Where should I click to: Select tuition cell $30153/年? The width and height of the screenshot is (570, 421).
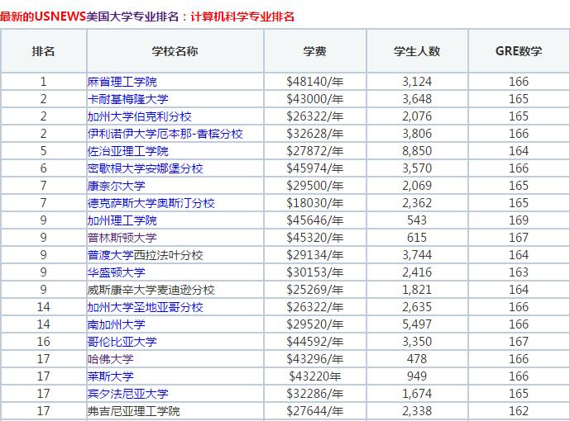pyautogui.click(x=315, y=272)
